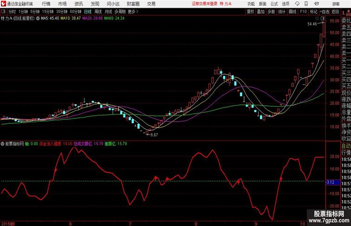
Task: Open the 版面 menu
Action: click(263, 4)
